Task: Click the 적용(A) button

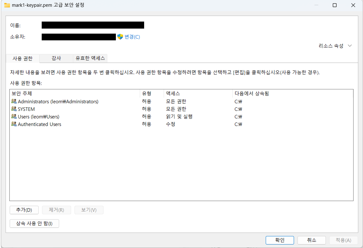Action: pyautogui.click(x=343, y=240)
